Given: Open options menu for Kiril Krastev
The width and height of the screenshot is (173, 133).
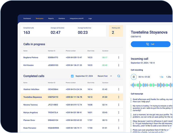Looking at the screenshot, I should click(119, 65).
